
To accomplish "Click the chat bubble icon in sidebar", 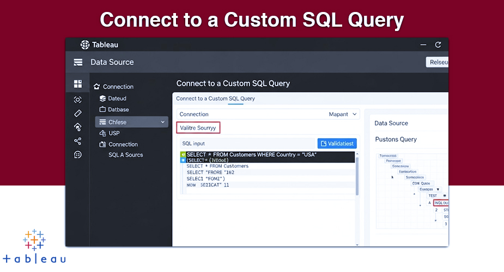I will pyautogui.click(x=78, y=154).
